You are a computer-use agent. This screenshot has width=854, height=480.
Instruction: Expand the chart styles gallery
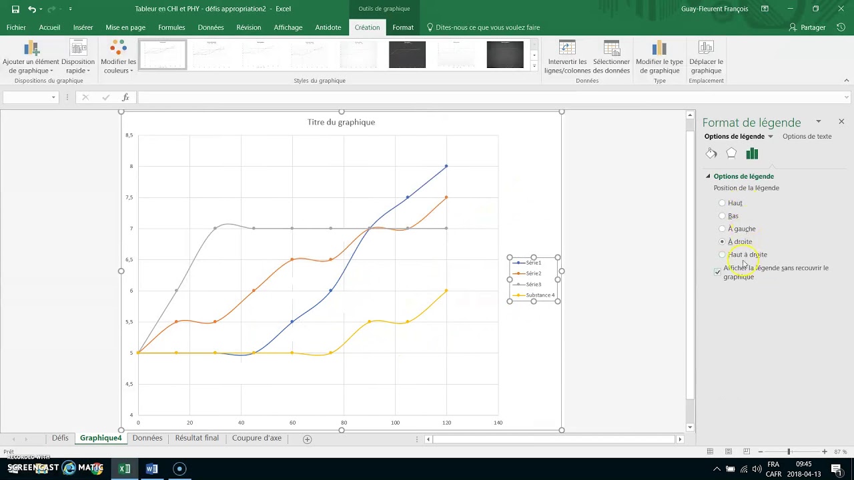(534, 65)
